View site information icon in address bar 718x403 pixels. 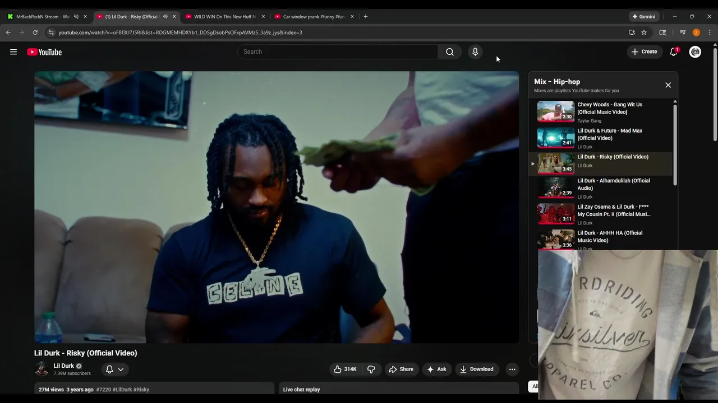[x=51, y=32]
